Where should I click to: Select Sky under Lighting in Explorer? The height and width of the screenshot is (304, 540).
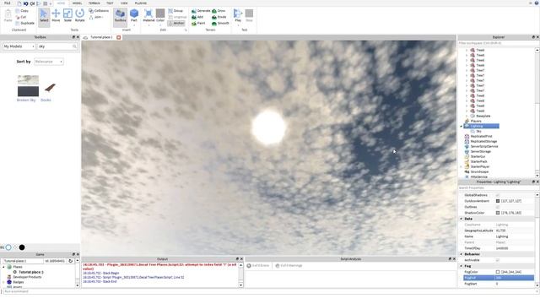478,132
